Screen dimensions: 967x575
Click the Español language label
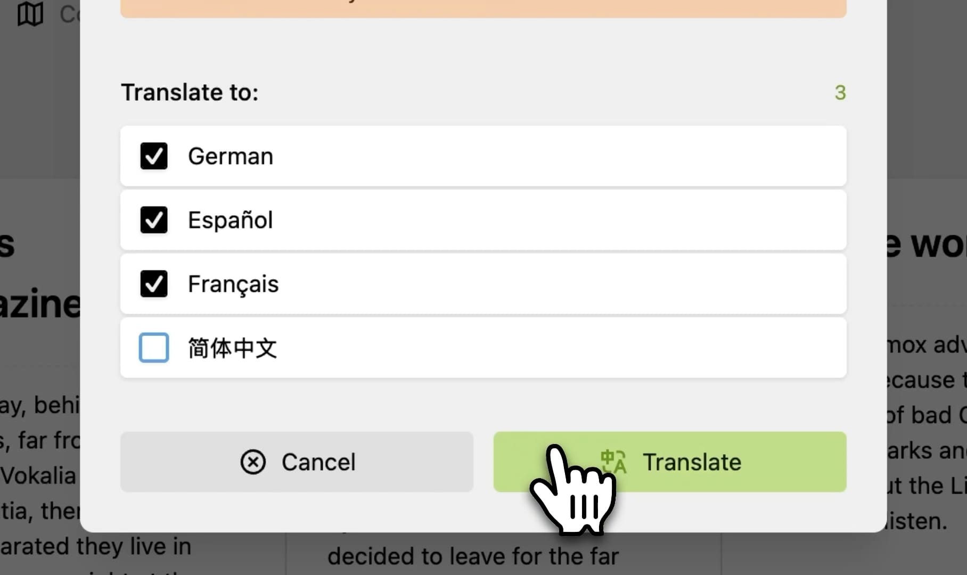click(231, 220)
